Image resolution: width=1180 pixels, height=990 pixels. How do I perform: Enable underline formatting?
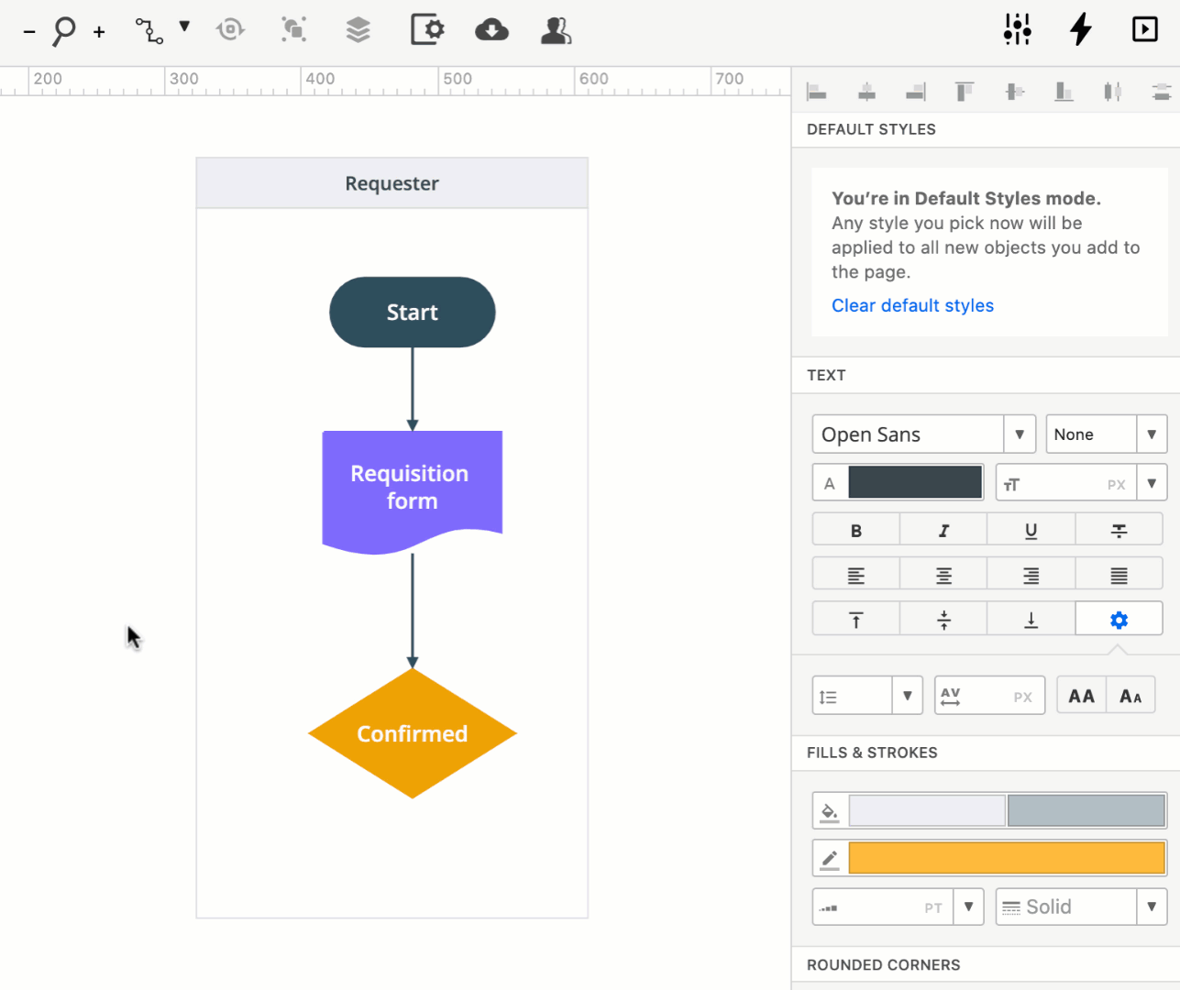(x=1031, y=529)
